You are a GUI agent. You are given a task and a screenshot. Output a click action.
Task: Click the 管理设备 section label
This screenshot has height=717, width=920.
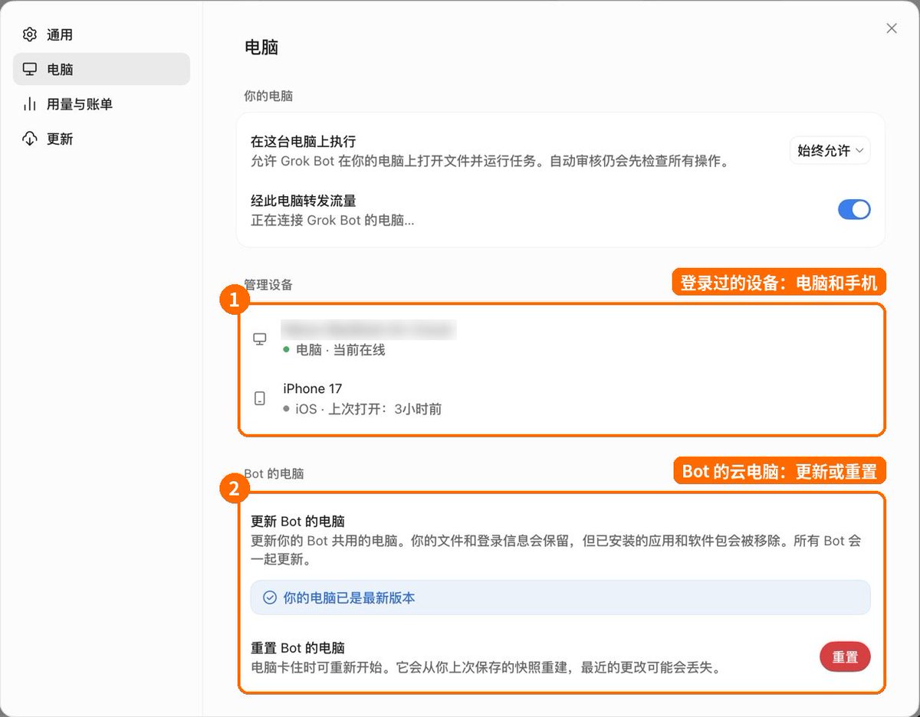pyautogui.click(x=268, y=284)
